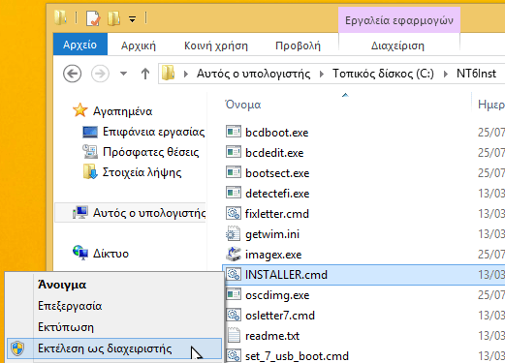Go up one folder level
Image resolution: width=505 pixels, height=363 pixels.
145,74
